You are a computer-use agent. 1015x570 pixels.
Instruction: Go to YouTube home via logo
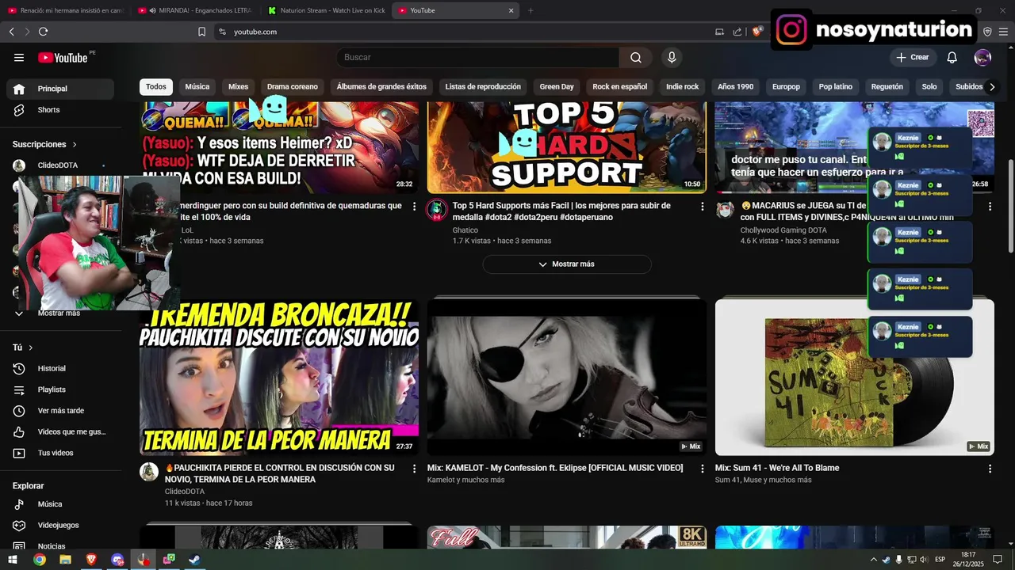(63, 57)
